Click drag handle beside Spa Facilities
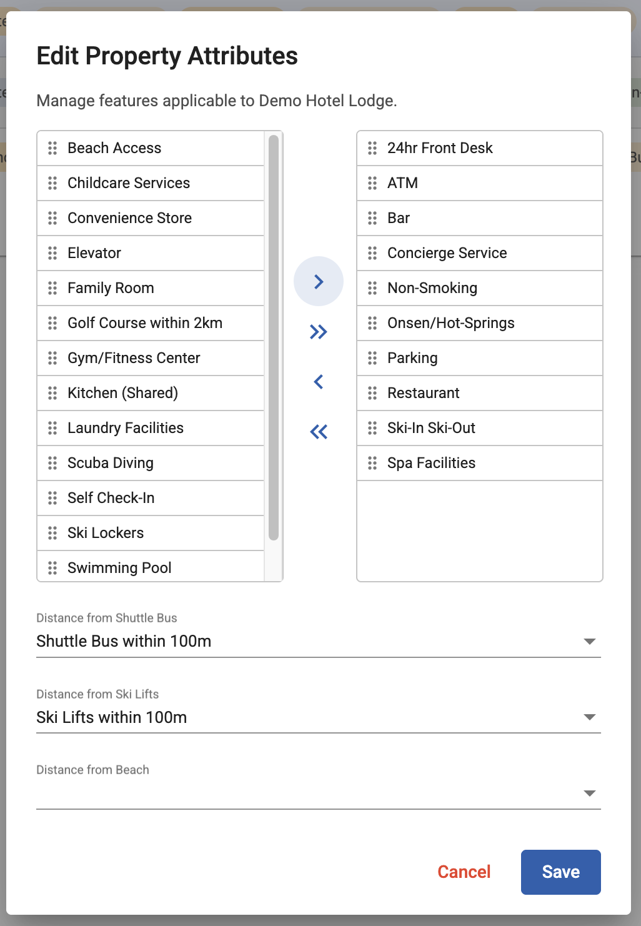The image size is (641, 926). (372, 463)
